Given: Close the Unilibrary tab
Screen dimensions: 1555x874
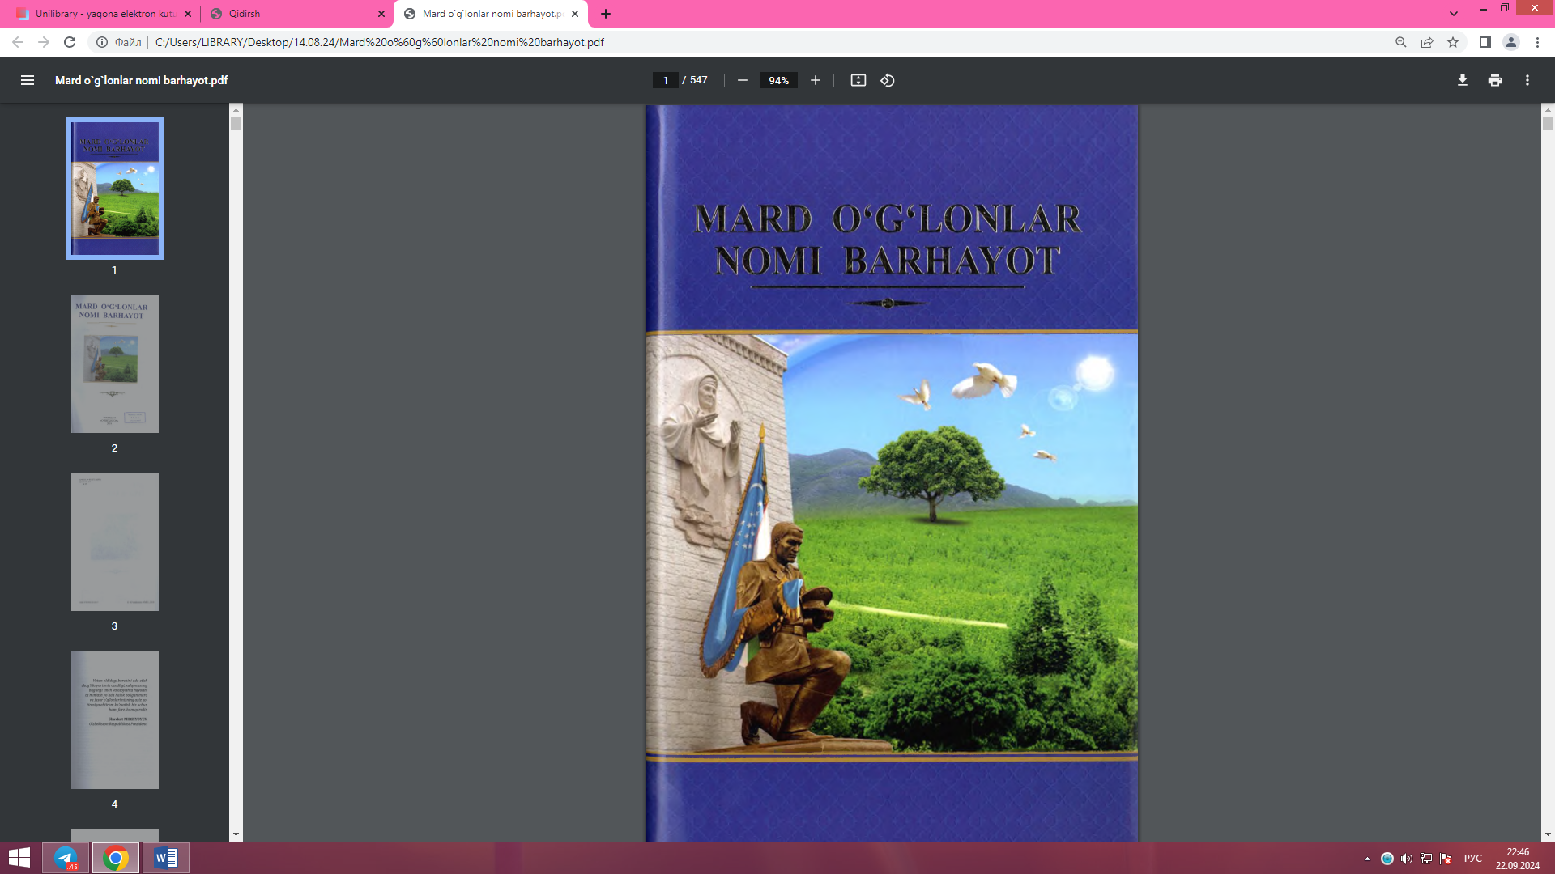Looking at the screenshot, I should pos(188,14).
